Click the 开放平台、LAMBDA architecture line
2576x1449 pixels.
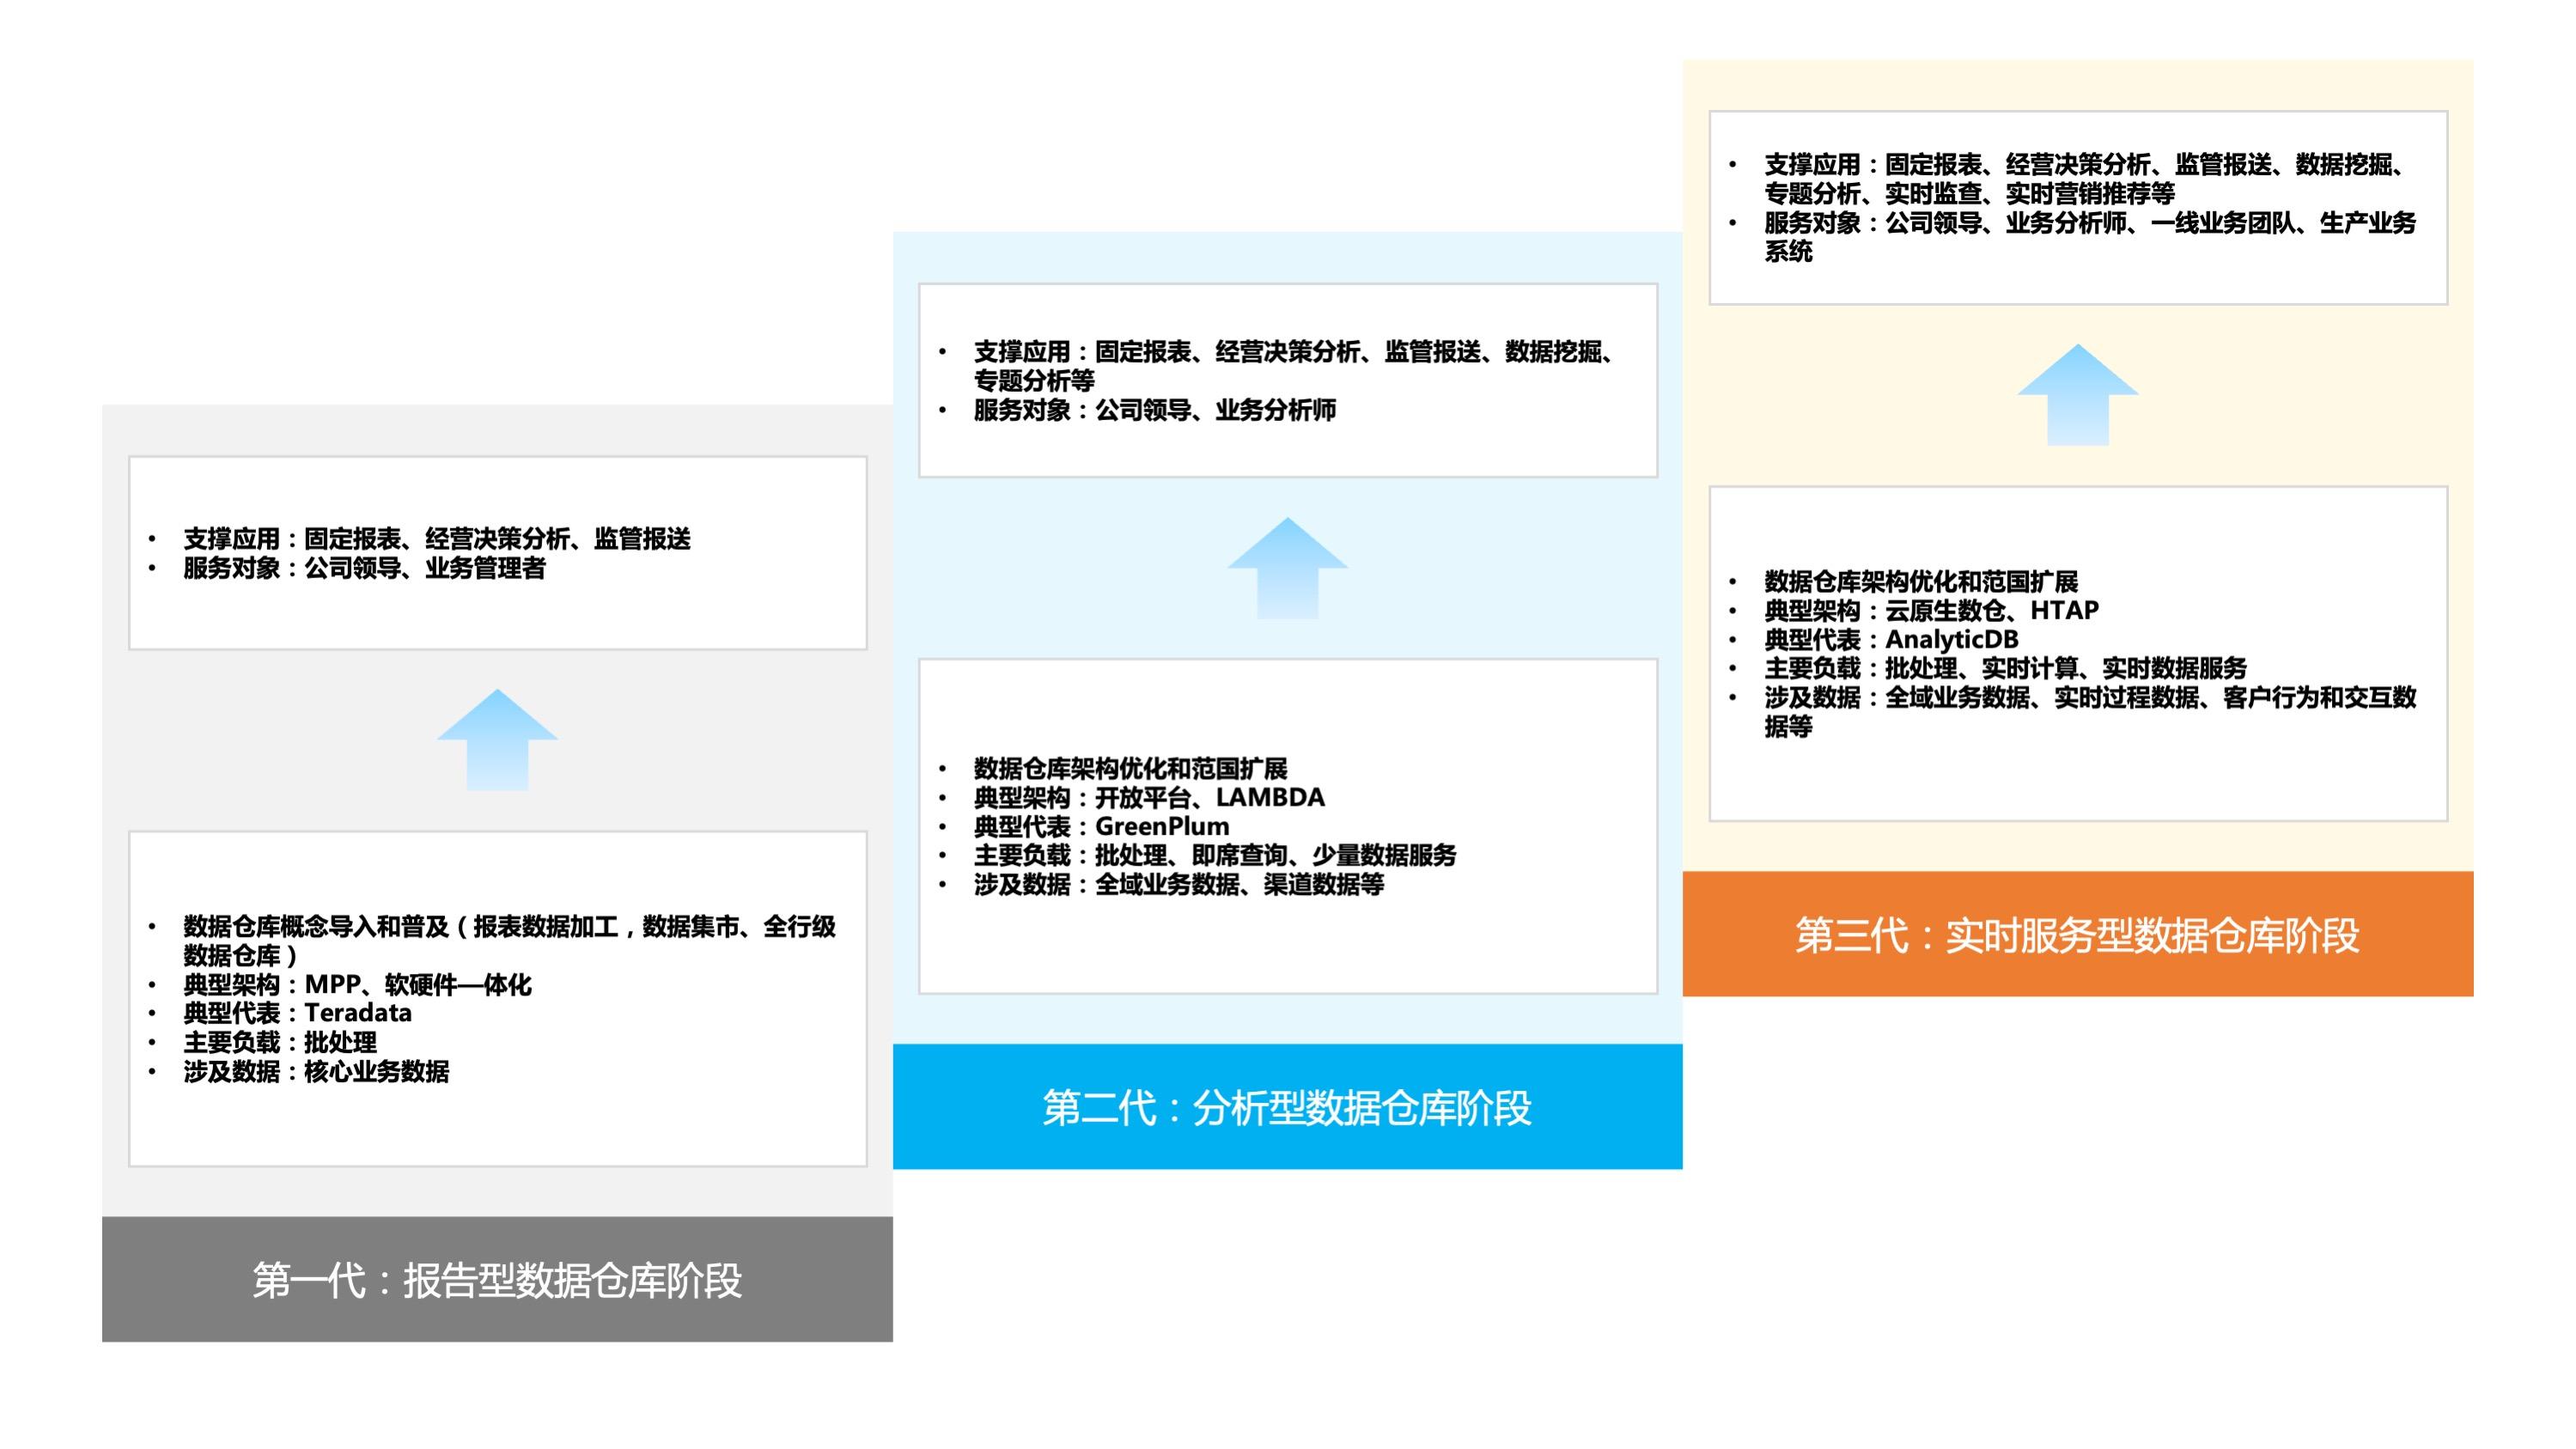pos(1149,797)
